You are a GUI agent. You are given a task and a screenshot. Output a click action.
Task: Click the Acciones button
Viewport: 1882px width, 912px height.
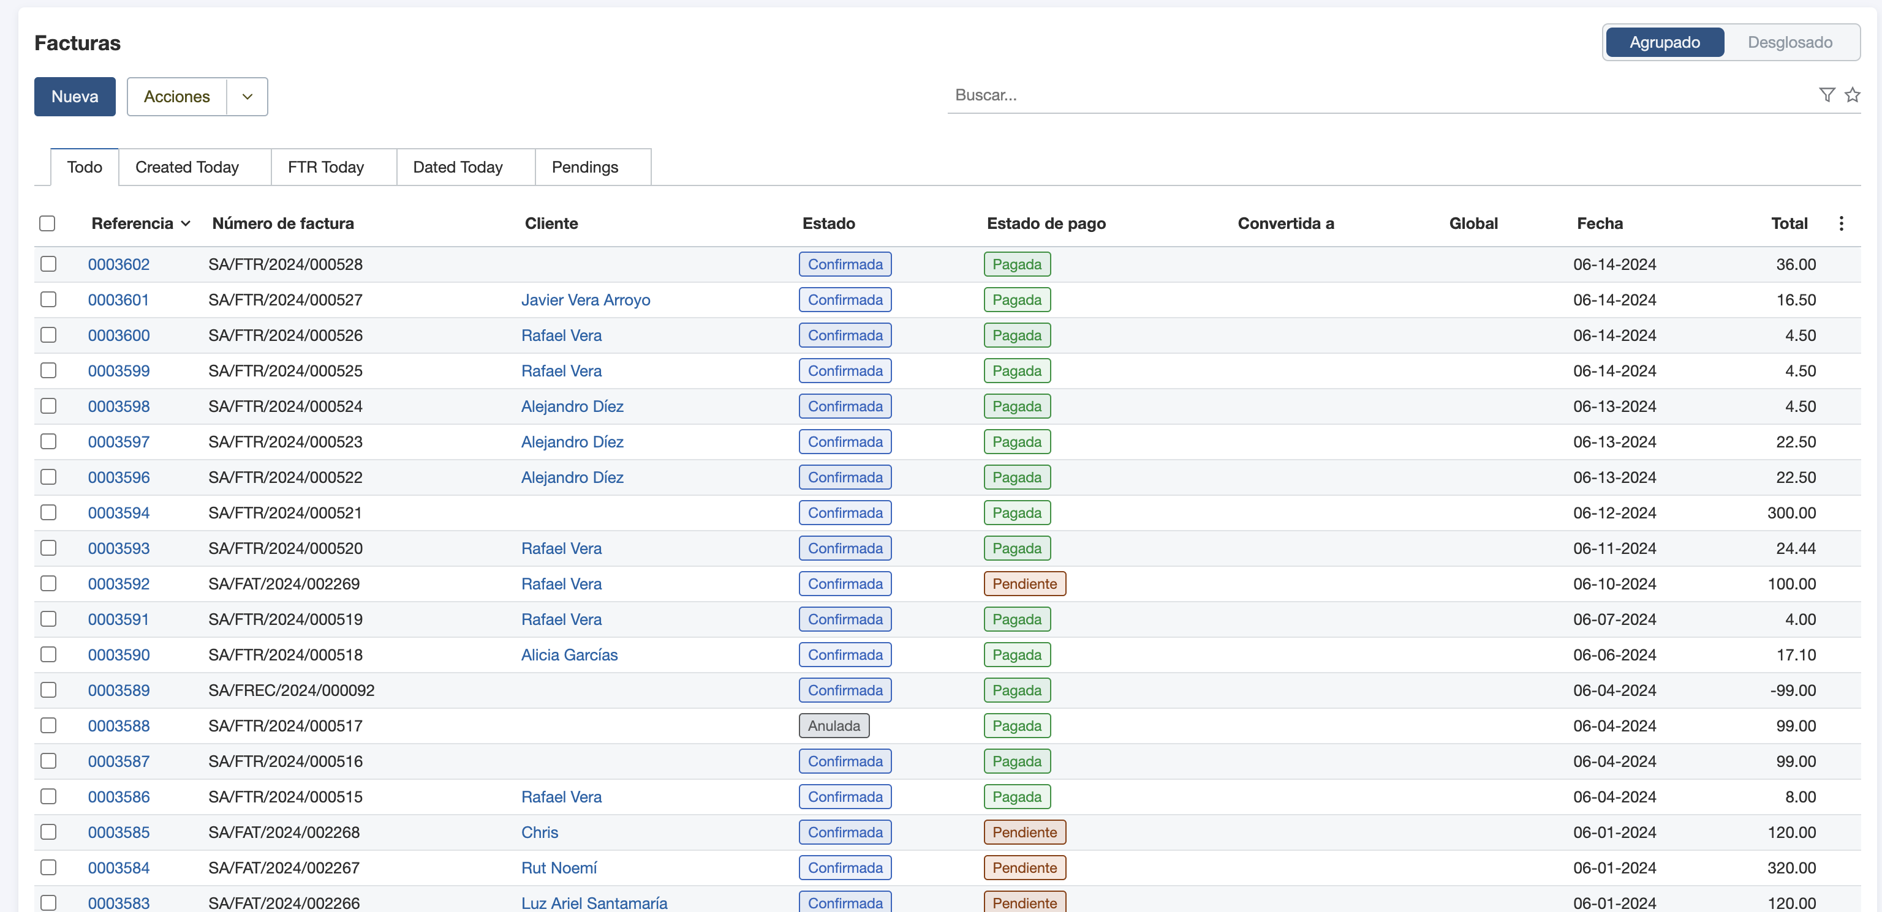pyautogui.click(x=177, y=96)
